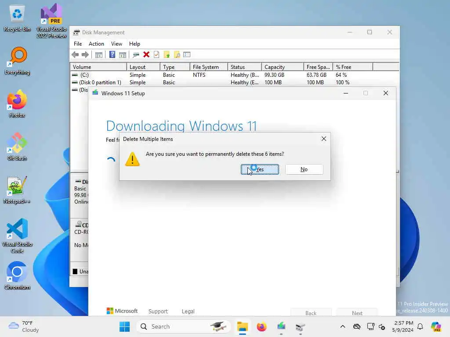The height and width of the screenshot is (337, 450).
Task: Click the blue Help toolbar icon
Action: (112, 55)
